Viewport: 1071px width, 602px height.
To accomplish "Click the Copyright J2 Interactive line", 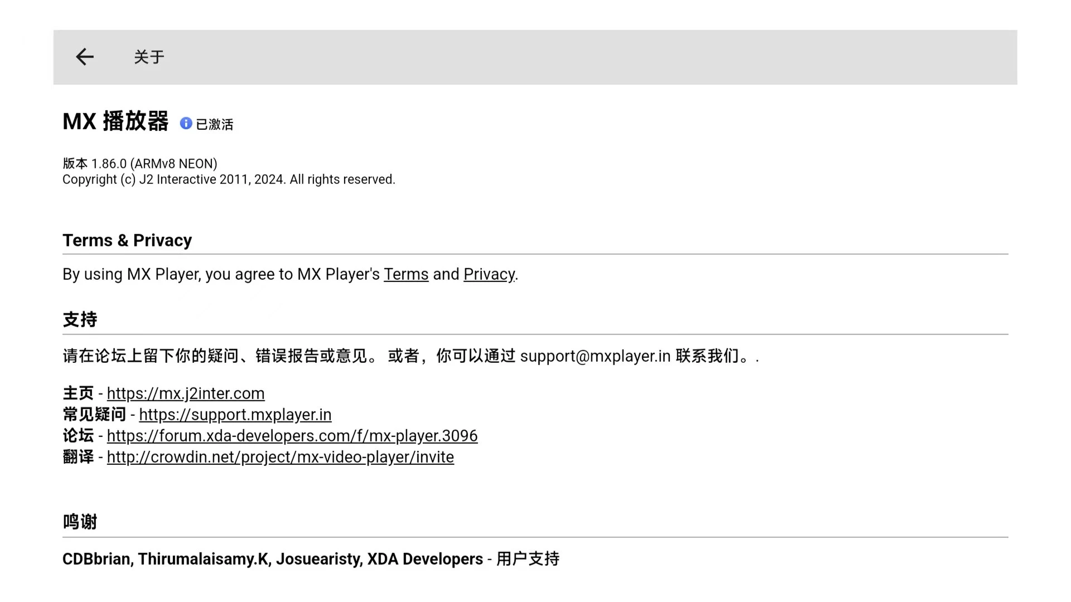I will point(229,179).
